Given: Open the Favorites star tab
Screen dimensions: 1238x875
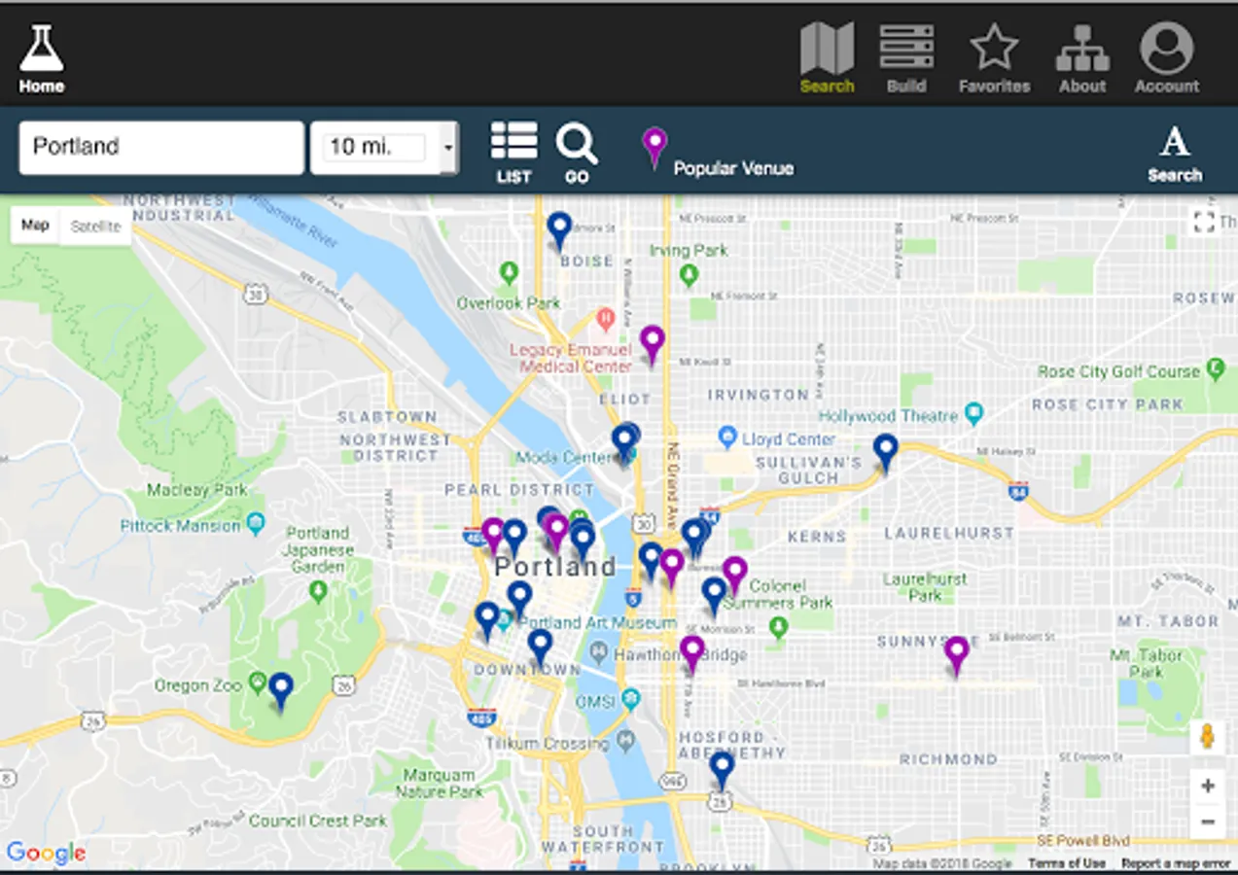Looking at the screenshot, I should [x=994, y=58].
